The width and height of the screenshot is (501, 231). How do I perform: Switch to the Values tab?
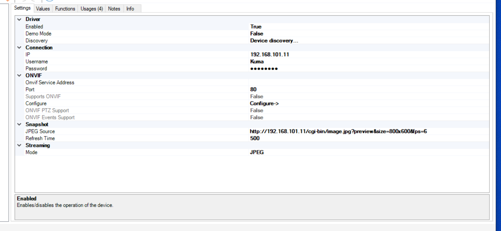pyautogui.click(x=43, y=9)
